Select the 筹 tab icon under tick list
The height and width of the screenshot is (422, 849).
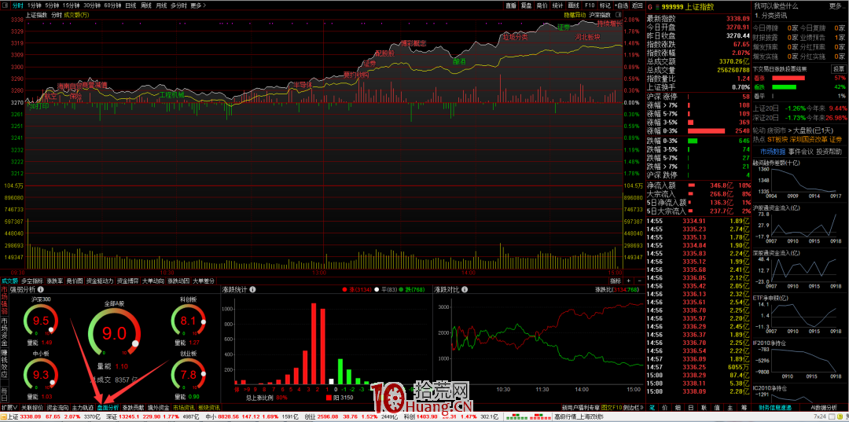coord(744,408)
